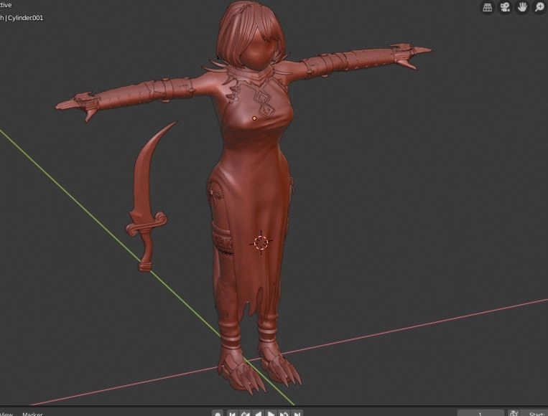
Task: Click the current frame number field
Action: pyautogui.click(x=480, y=413)
